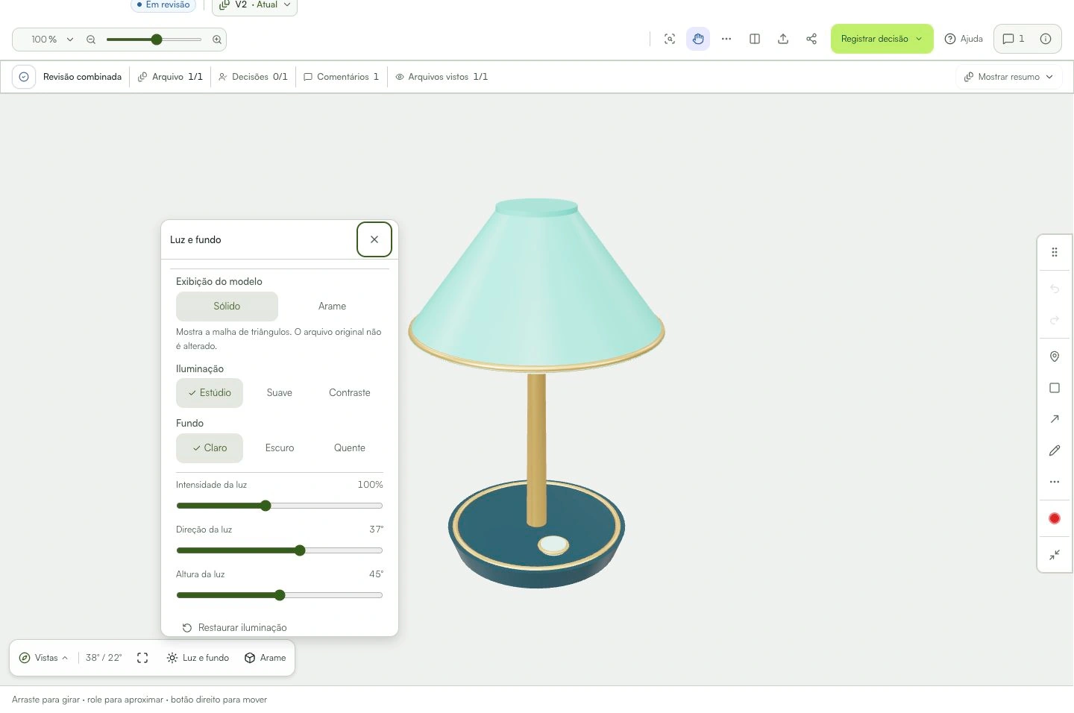Pick the red annotation color swatch
The height and width of the screenshot is (713, 1074).
(x=1055, y=518)
